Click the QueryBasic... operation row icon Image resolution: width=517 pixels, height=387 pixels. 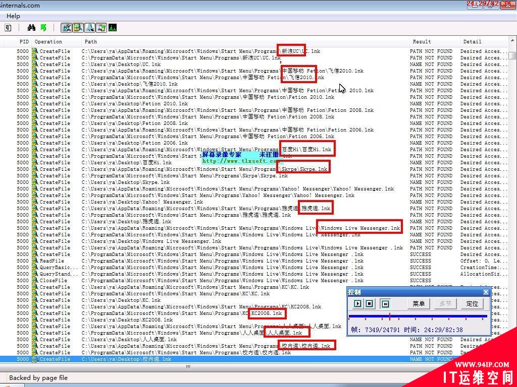click(x=35, y=267)
